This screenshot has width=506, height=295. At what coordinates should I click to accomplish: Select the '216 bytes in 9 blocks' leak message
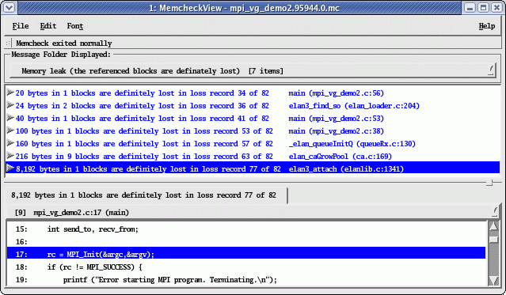coord(144,157)
